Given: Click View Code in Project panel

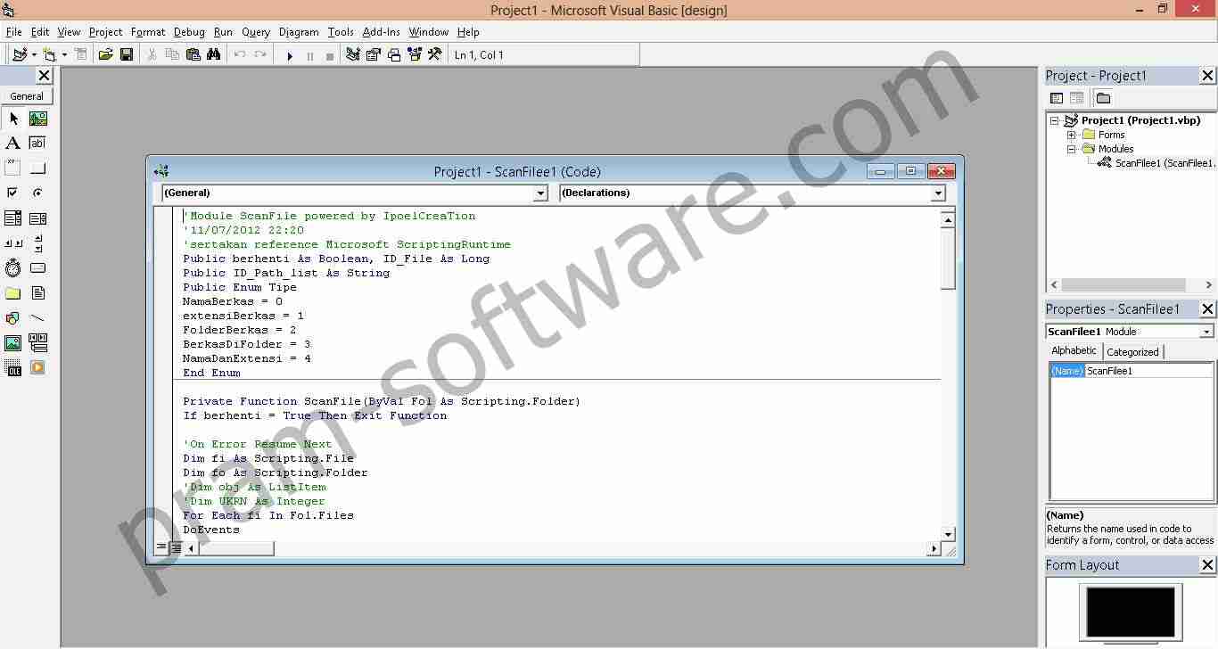Looking at the screenshot, I should tap(1057, 98).
